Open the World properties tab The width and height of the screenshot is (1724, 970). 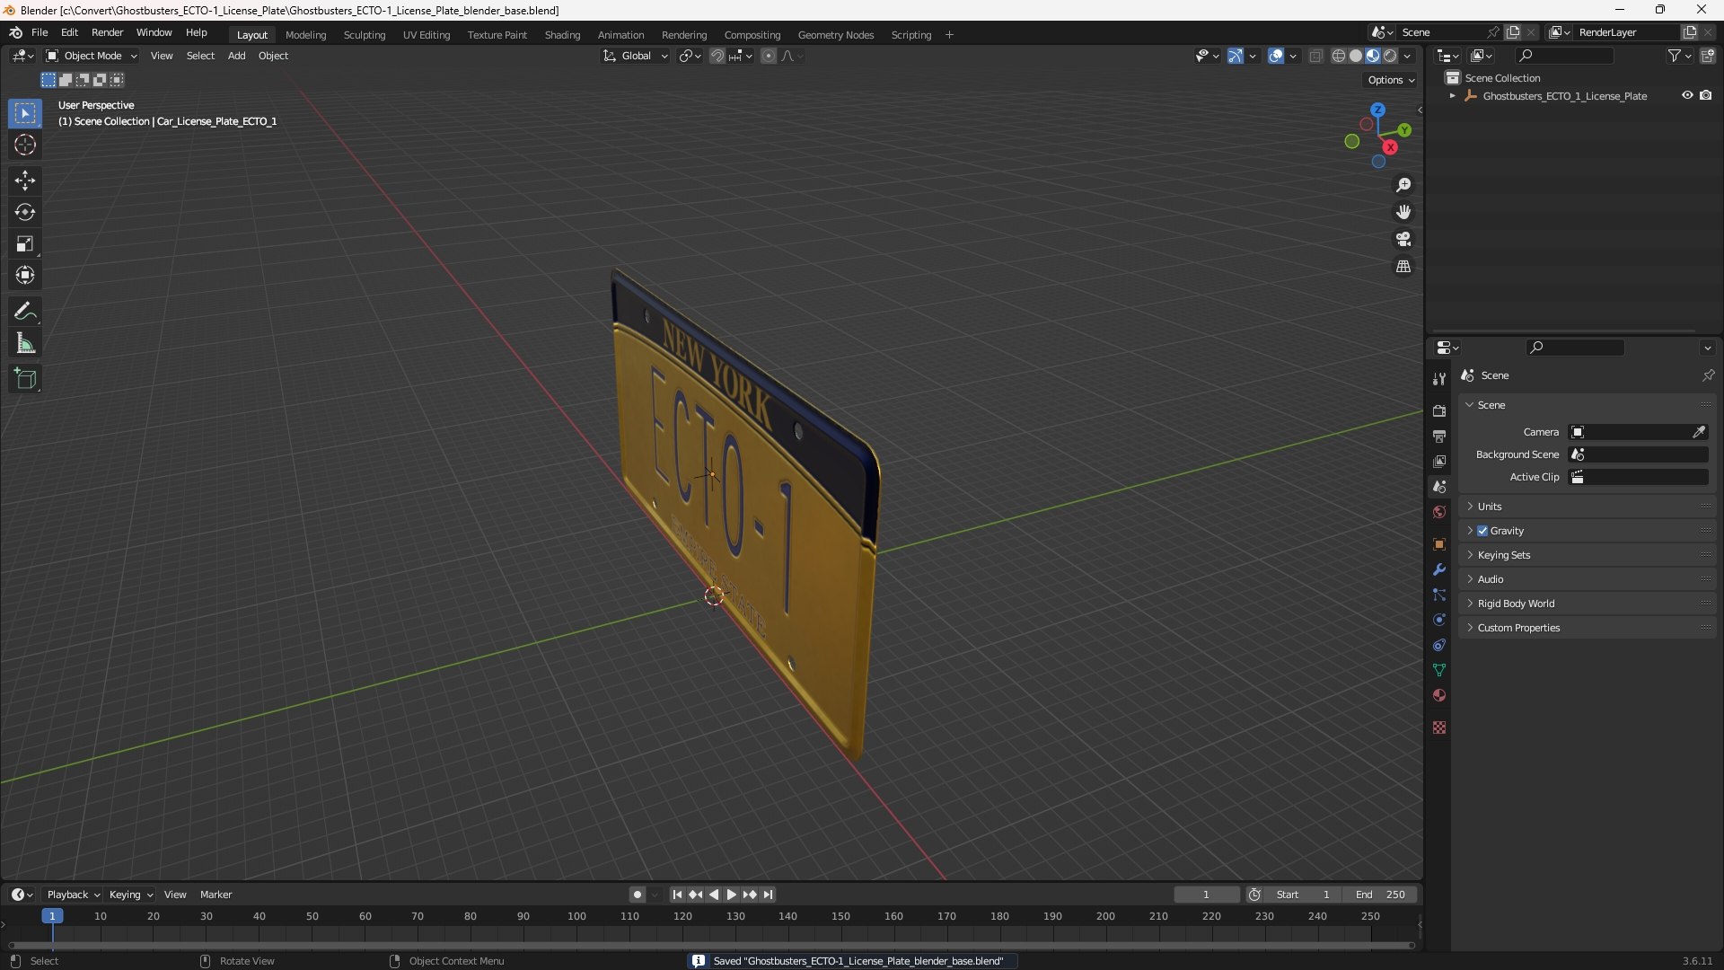(x=1439, y=512)
